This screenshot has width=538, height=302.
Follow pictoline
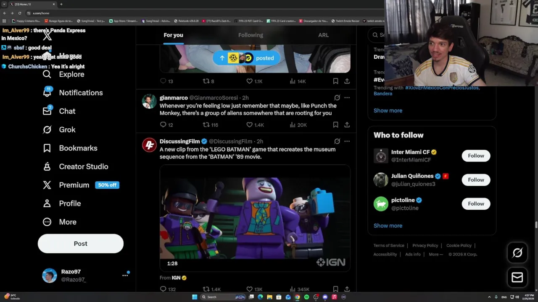coord(476,203)
